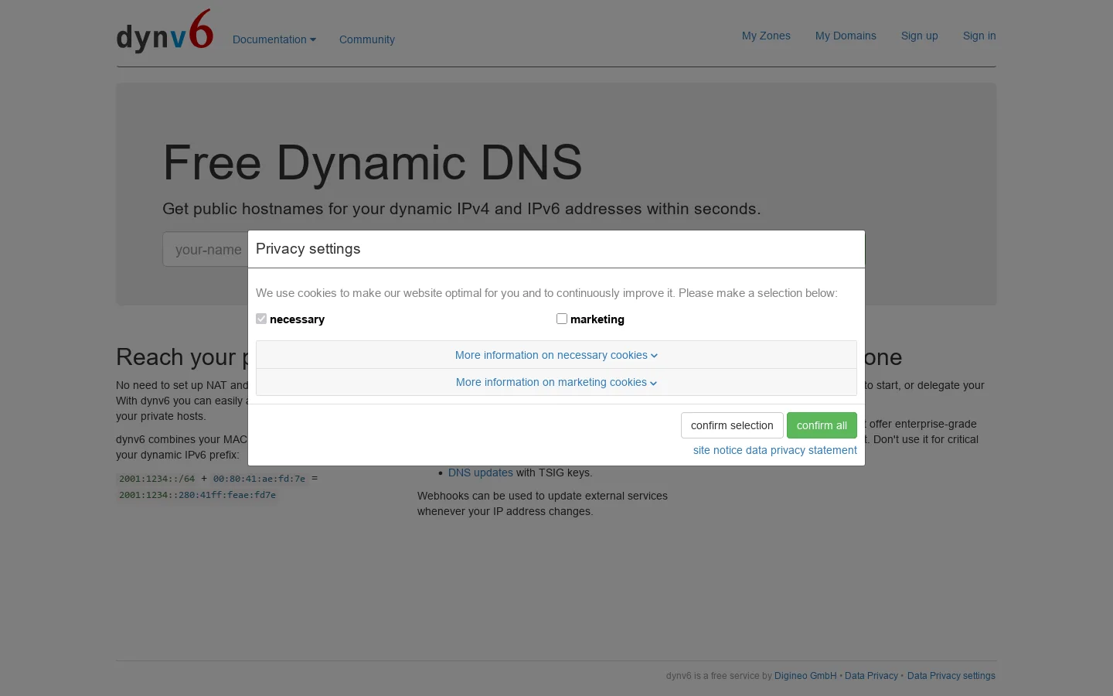Expand More information on necessary cookies
Viewport: 1113px width, 696px height.
(x=556, y=355)
